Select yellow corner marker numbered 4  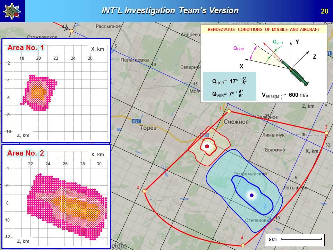coord(243,245)
